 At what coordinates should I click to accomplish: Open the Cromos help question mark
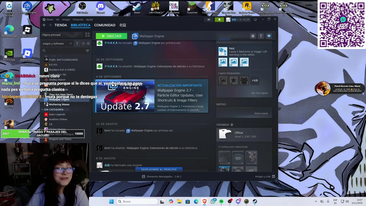click(232, 125)
